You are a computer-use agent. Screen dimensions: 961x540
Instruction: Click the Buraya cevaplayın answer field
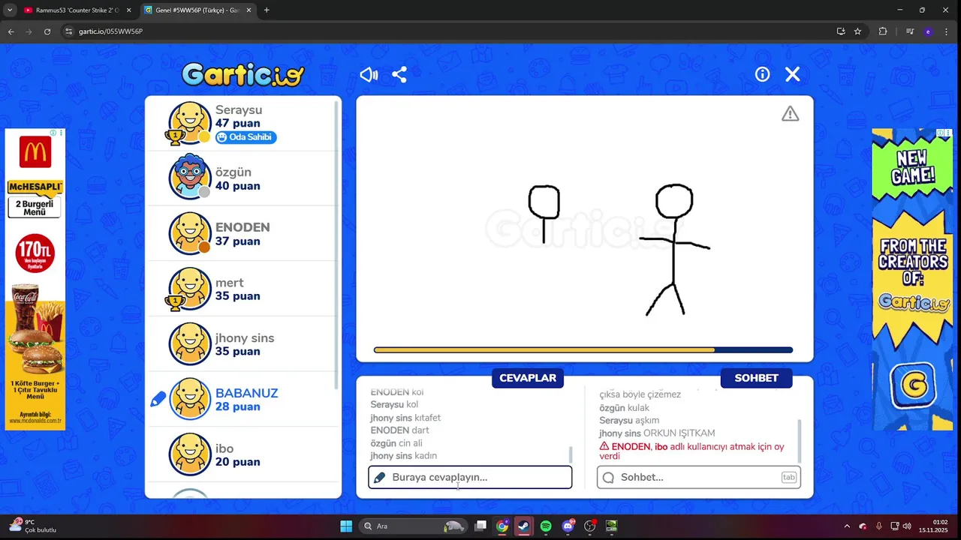470,477
